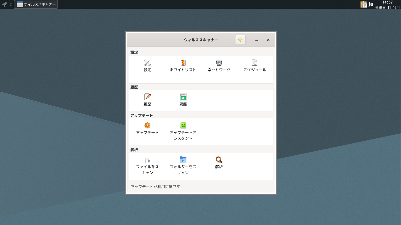This screenshot has width=401, height=225.
Task: Open the 設定 (Settings) tool
Action: [x=147, y=65]
